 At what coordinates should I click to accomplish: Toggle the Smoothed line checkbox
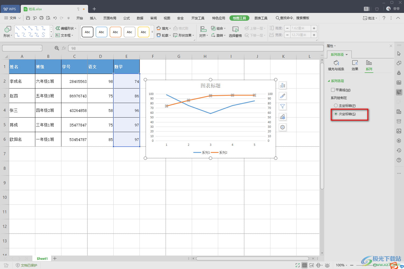pyautogui.click(x=333, y=90)
